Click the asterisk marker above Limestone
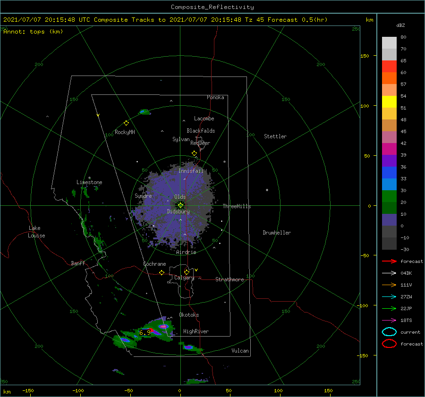Screen dimensions: 425x397 tap(89, 178)
